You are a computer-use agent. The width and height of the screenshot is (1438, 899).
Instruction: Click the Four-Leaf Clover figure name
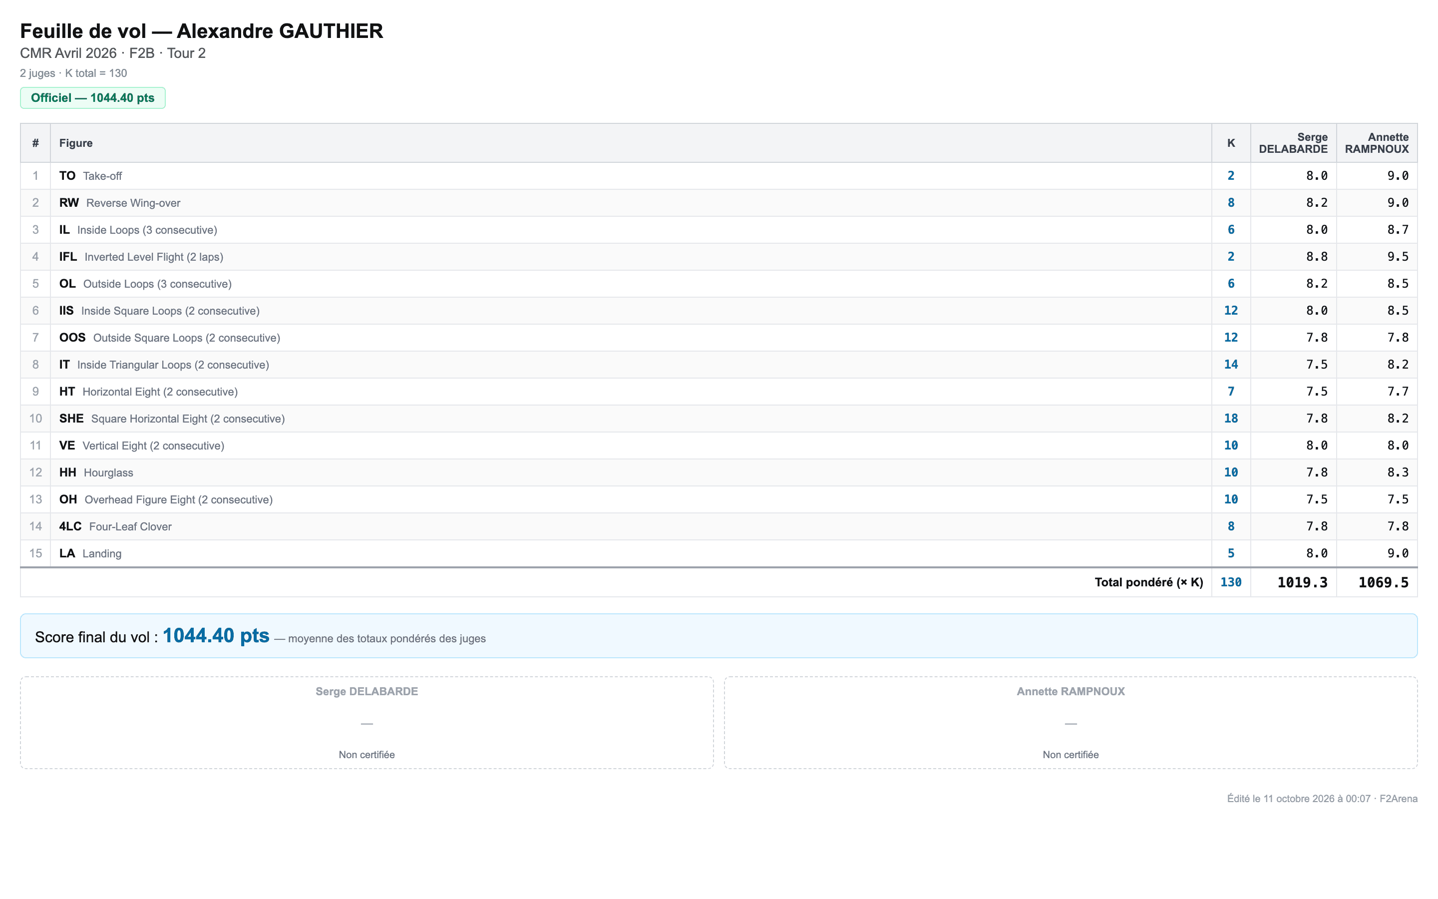130,527
